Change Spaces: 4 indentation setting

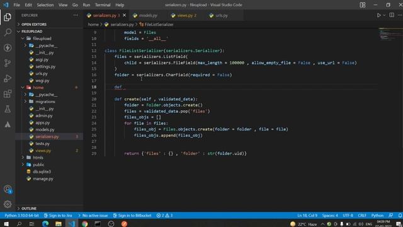pos(330,216)
